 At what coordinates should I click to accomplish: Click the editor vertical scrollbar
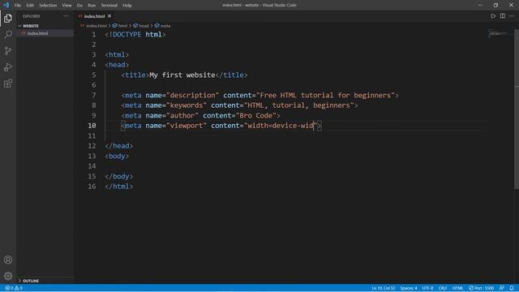pyautogui.click(x=517, y=109)
